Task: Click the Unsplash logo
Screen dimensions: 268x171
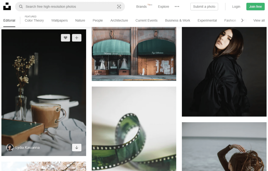Action: pyautogui.click(x=7, y=6)
